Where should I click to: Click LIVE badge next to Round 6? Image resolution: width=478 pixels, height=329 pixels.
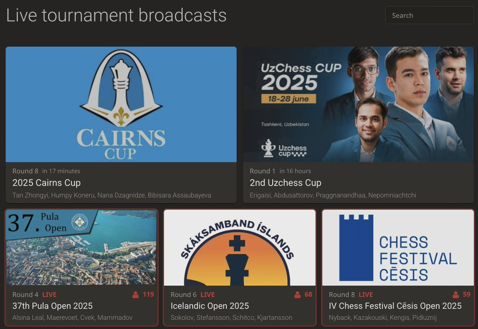(208, 295)
